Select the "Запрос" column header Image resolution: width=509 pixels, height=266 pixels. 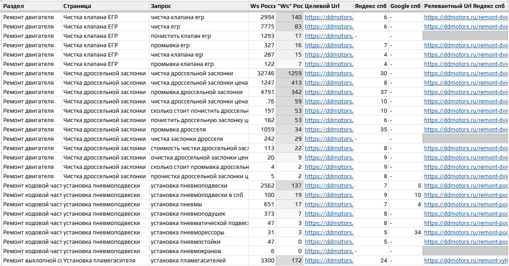pos(199,6)
